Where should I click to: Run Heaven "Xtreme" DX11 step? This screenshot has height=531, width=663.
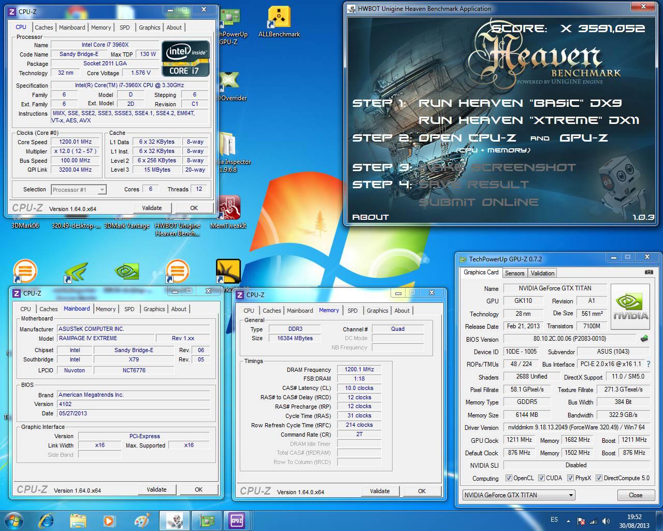[x=529, y=120]
